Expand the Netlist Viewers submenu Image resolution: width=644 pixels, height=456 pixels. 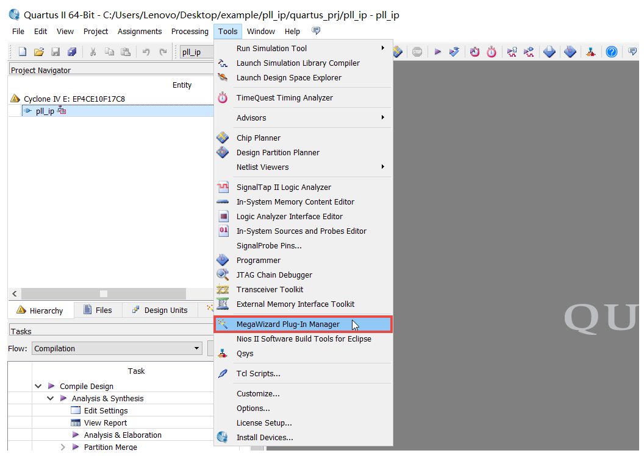(x=303, y=167)
